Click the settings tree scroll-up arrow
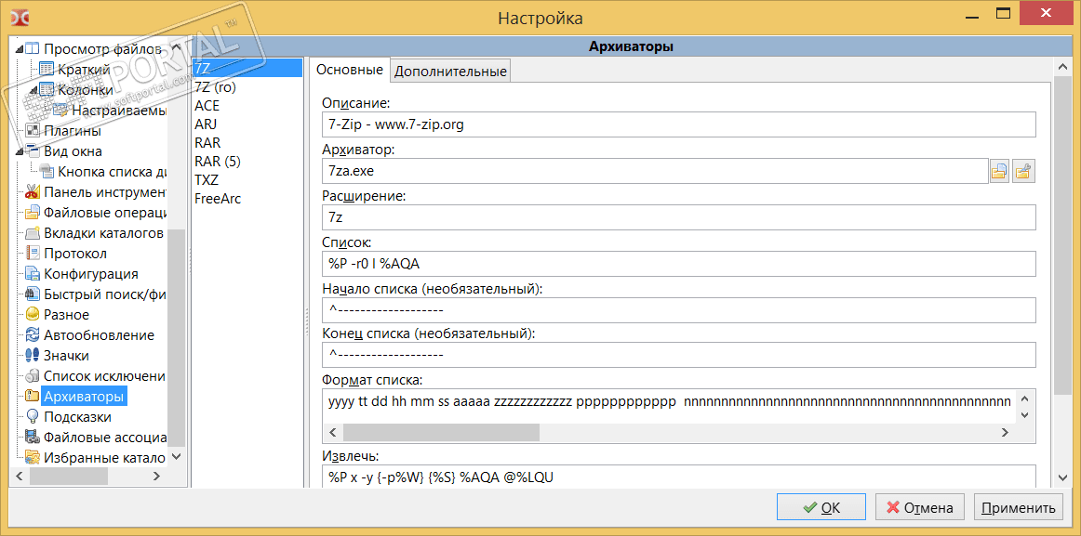This screenshot has height=536, width=1081. (x=177, y=48)
